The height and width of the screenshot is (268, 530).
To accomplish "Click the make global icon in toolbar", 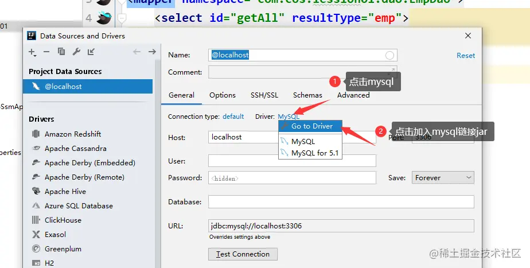I will tap(91, 52).
